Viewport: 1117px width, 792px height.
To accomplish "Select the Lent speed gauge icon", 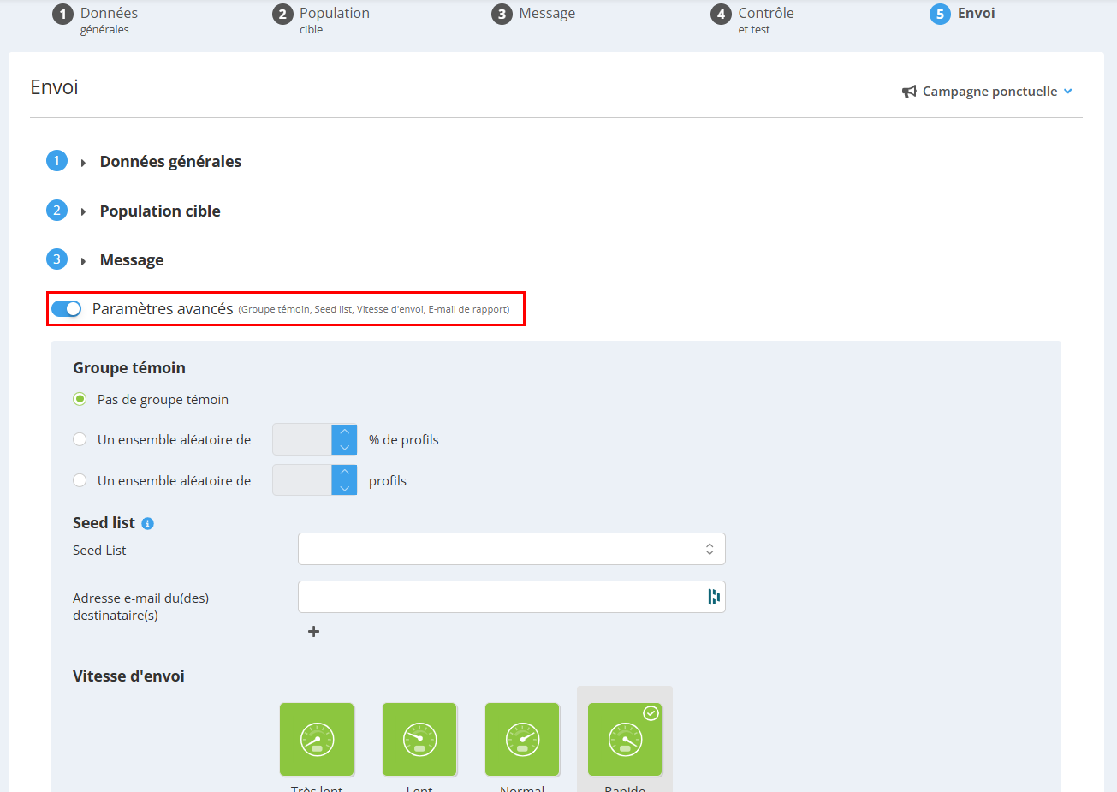I will coord(419,739).
